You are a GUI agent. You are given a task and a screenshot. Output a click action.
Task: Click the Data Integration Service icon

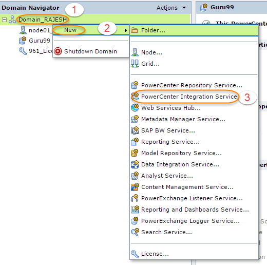coord(135,164)
